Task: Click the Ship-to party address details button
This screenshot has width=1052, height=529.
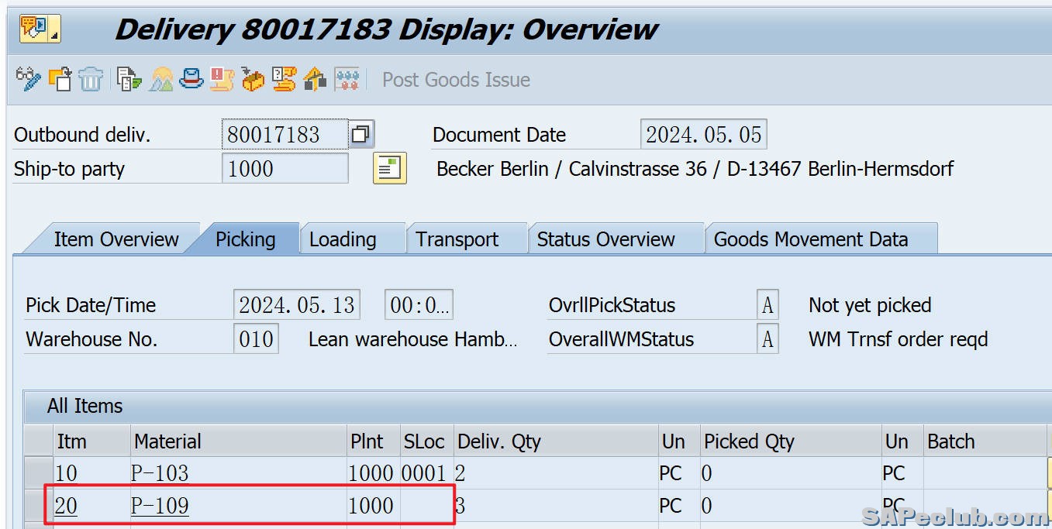Action: [x=389, y=168]
